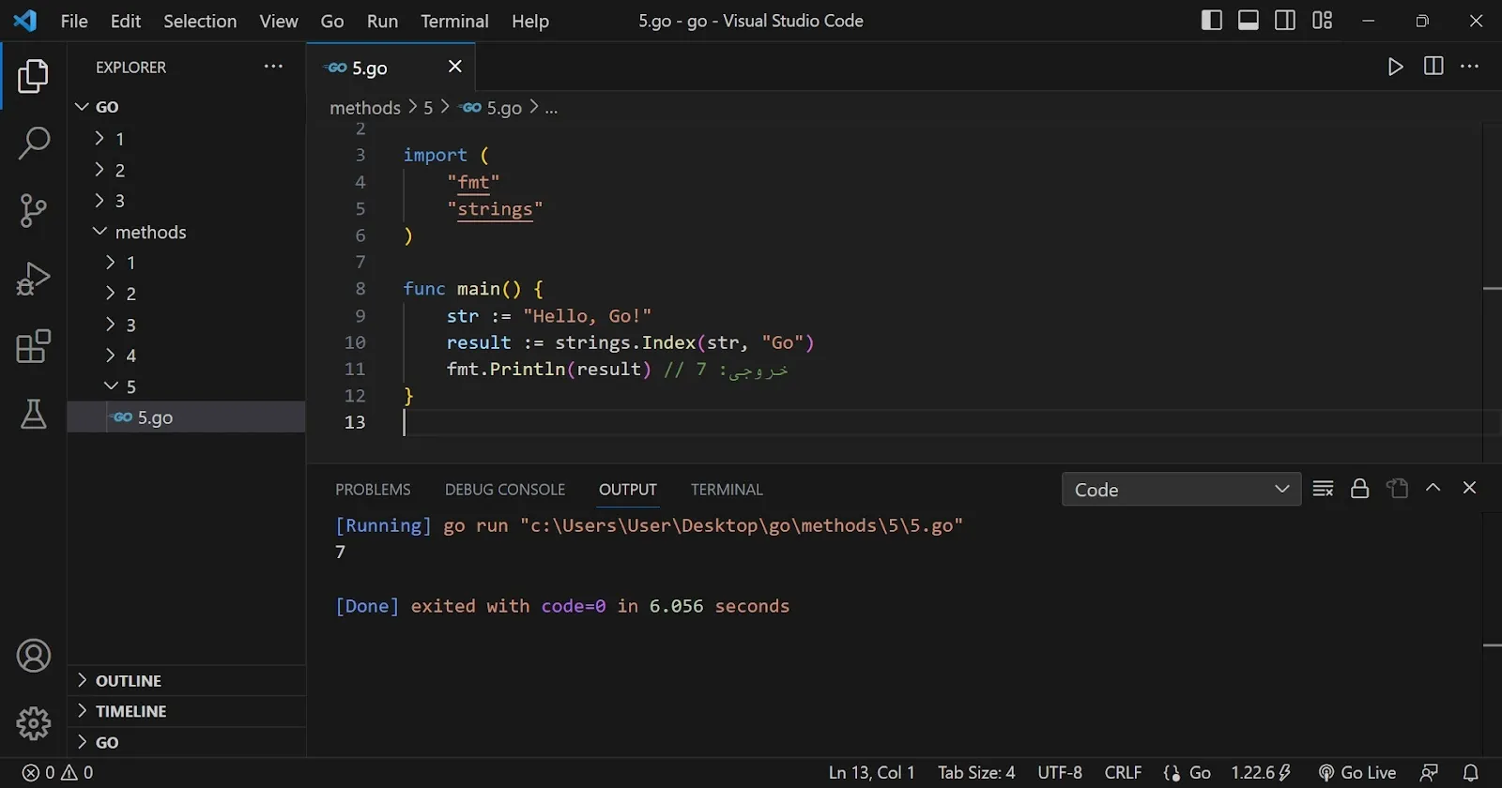Open the editor More Actions ellipsis

(x=1470, y=67)
